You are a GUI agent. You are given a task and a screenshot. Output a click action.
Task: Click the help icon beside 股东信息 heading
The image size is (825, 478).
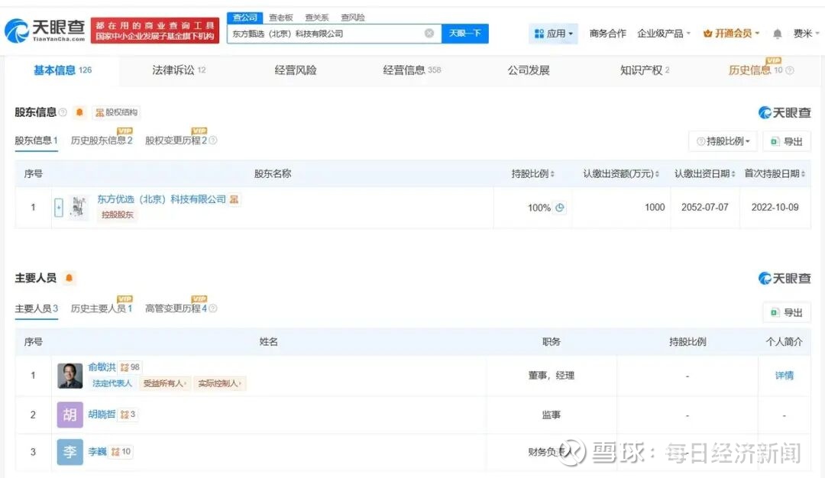63,112
